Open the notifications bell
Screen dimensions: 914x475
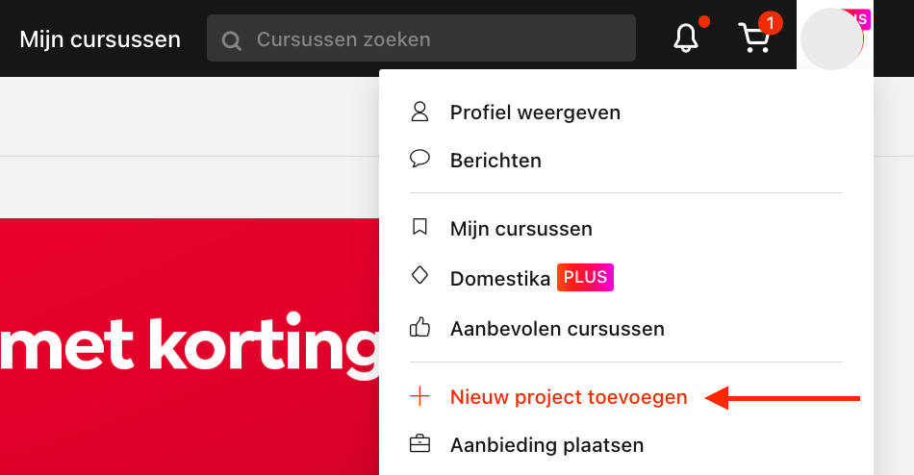click(686, 38)
